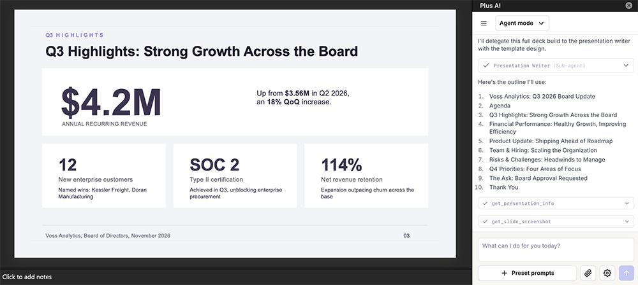
Task: Select the $4.2M ARR figure
Action: [x=111, y=102]
